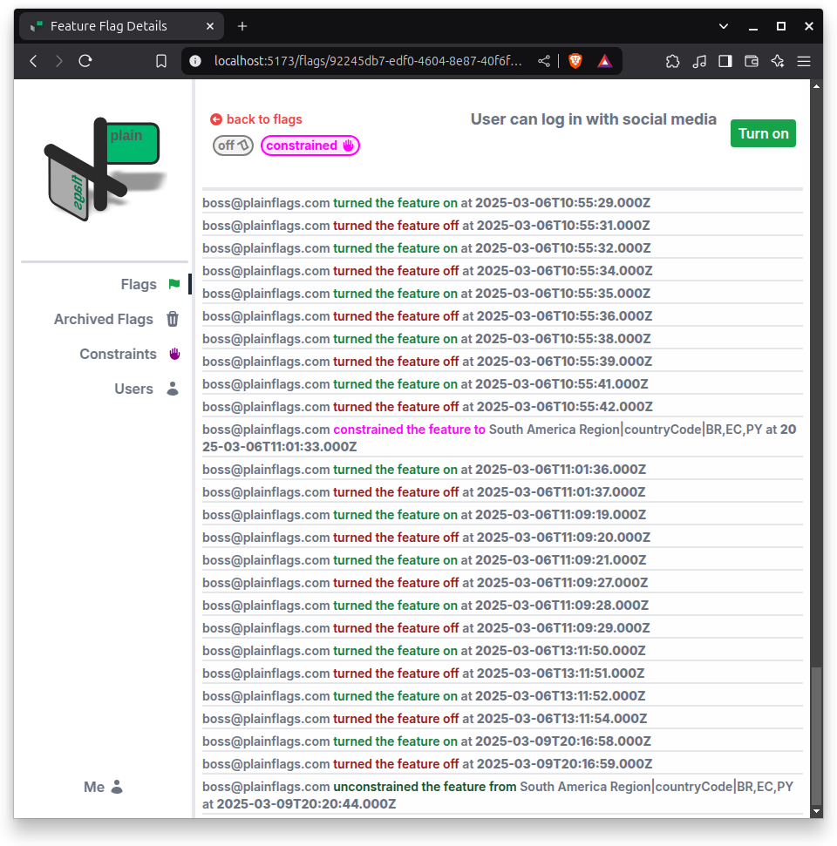The width and height of the screenshot is (837, 846).
Task: Click the magenta constrained badge
Action: 310,146
